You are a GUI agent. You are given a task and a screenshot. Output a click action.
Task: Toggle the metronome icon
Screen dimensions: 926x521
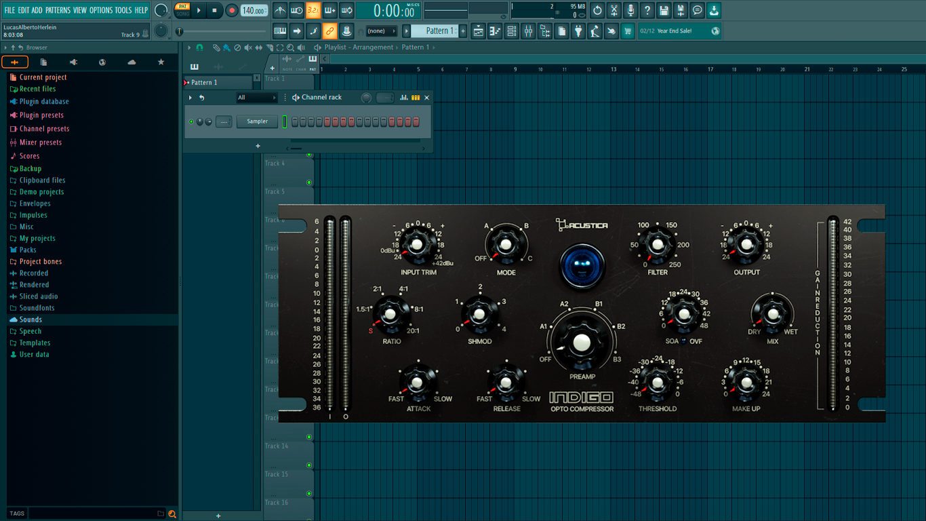(x=281, y=10)
